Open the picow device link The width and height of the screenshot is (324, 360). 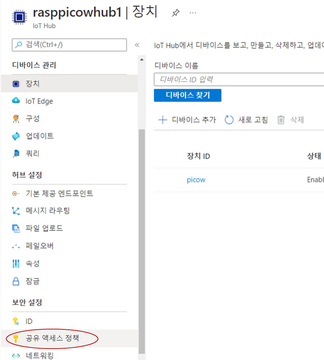click(196, 180)
